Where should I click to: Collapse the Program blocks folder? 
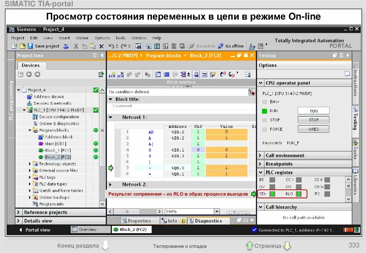point(30,130)
